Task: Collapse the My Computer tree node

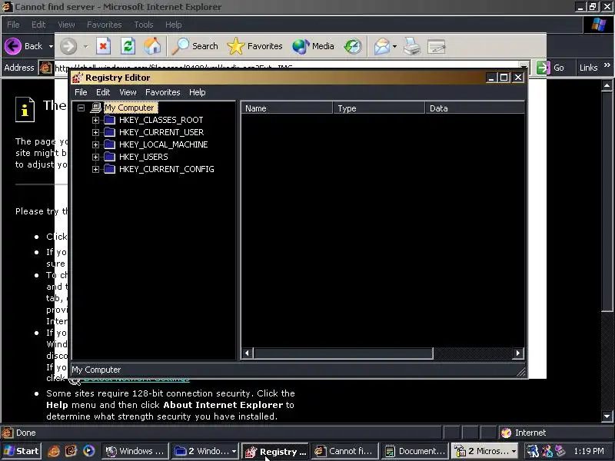Action: point(81,108)
